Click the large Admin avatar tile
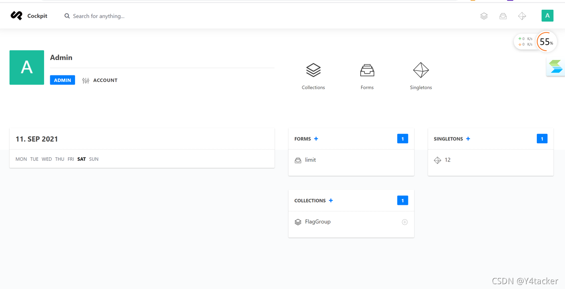This screenshot has width=565, height=289. pos(27,67)
